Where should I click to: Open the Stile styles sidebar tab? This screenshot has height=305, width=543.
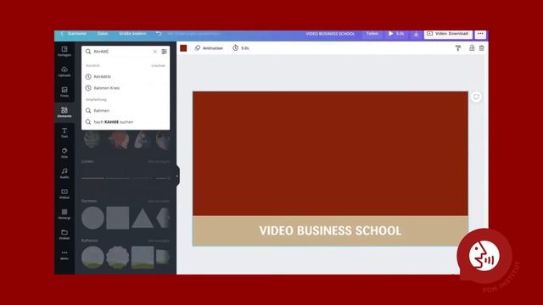click(64, 152)
